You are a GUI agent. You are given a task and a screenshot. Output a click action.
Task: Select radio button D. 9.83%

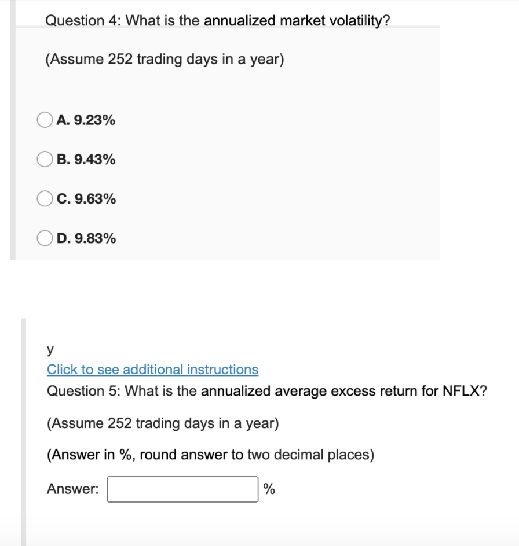tap(44, 237)
